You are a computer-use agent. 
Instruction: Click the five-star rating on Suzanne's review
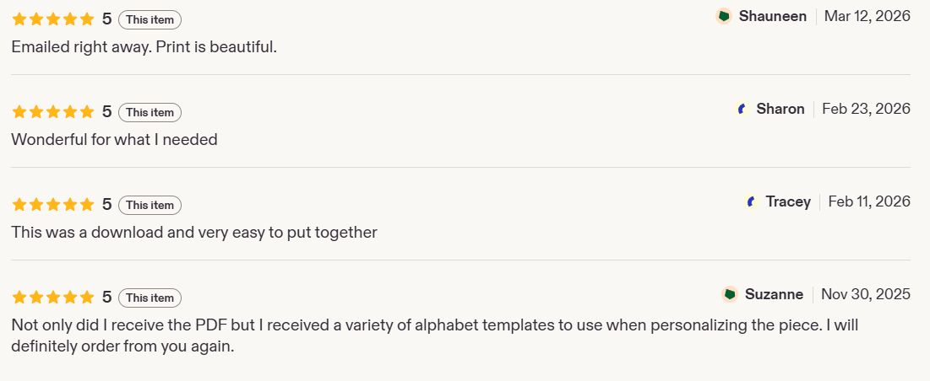pyautogui.click(x=52, y=297)
